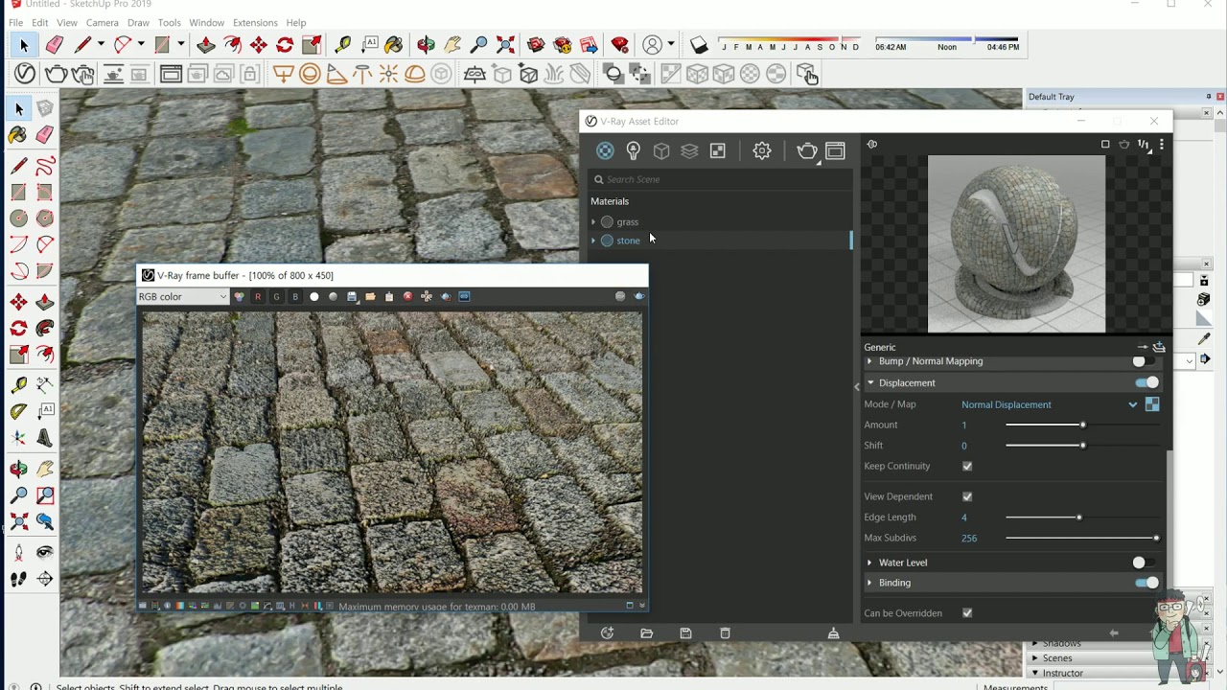
Task: Click the Orbit tool in left toolbar
Action: coord(18,470)
